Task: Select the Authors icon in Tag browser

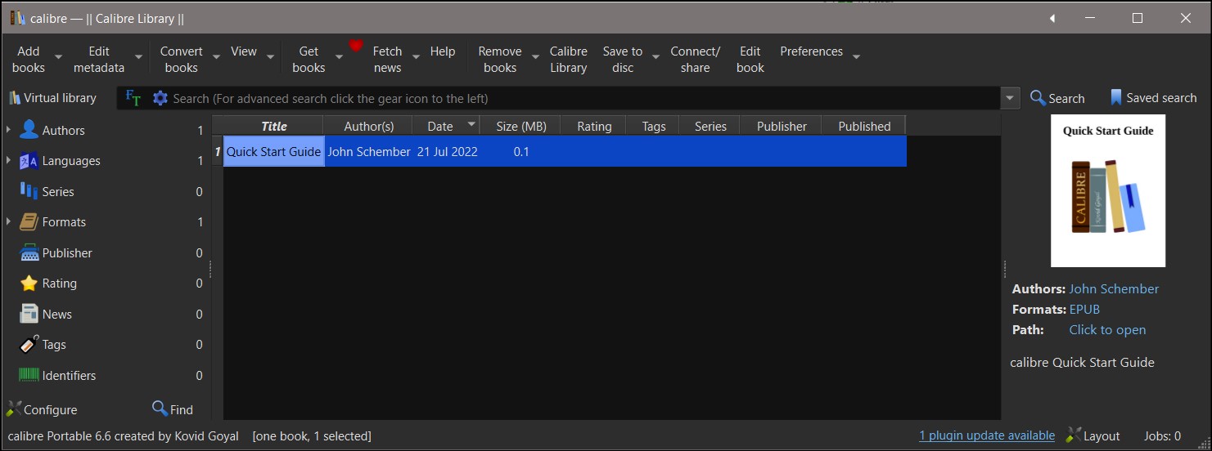Action: tap(29, 130)
